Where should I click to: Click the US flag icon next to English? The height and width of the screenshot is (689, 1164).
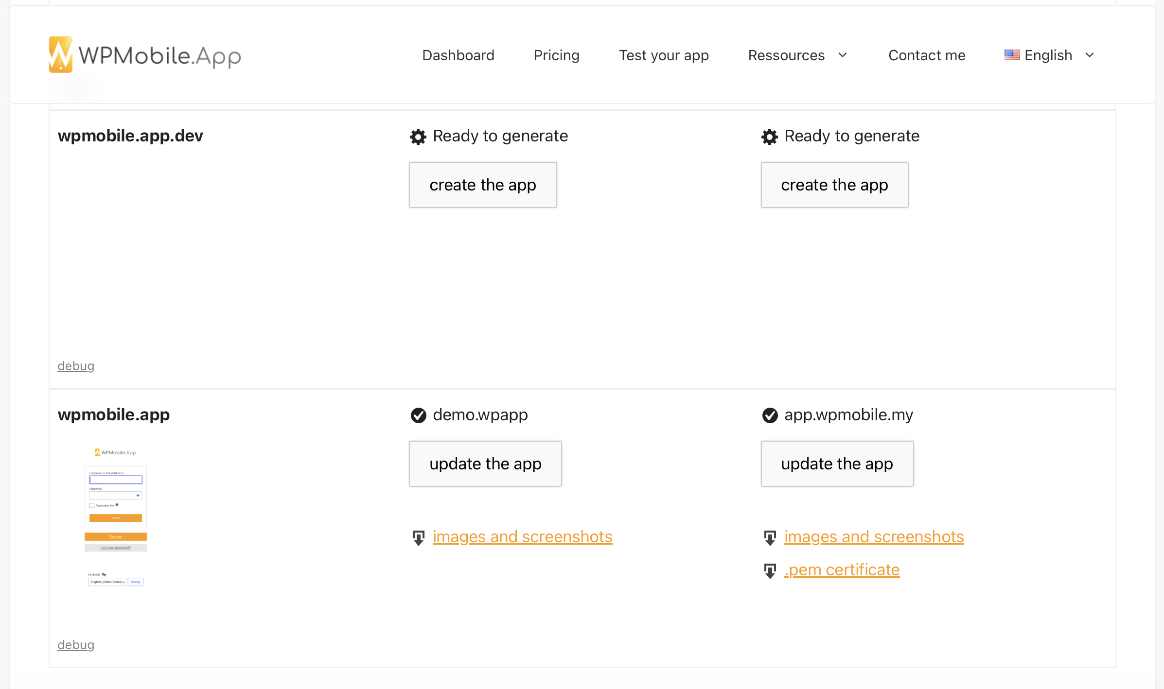(x=1012, y=55)
